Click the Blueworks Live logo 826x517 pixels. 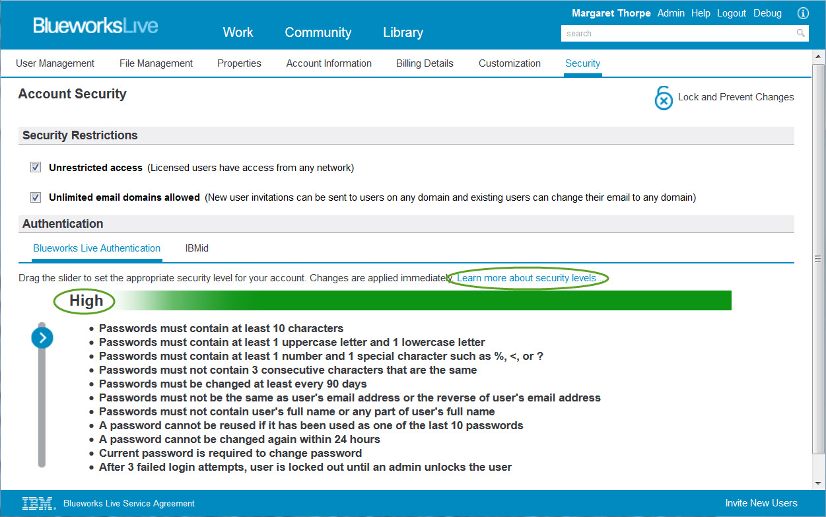coord(96,26)
